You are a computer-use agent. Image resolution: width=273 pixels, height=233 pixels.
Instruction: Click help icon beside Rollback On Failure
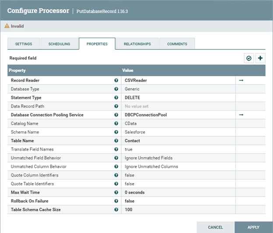click(x=116, y=201)
